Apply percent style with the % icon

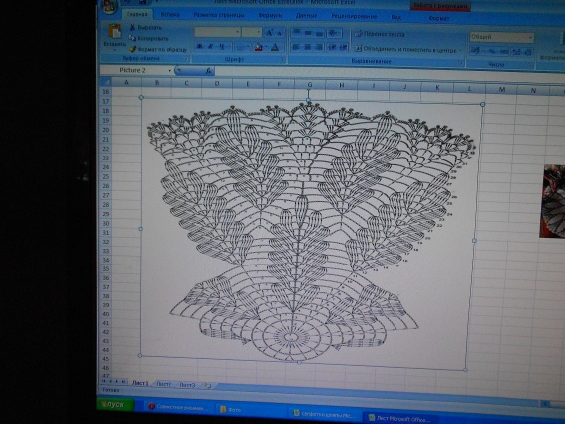(492, 52)
